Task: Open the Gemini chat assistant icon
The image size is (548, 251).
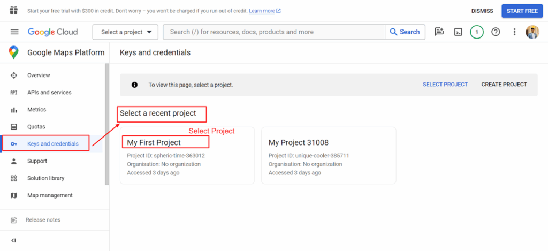Action: [439, 32]
